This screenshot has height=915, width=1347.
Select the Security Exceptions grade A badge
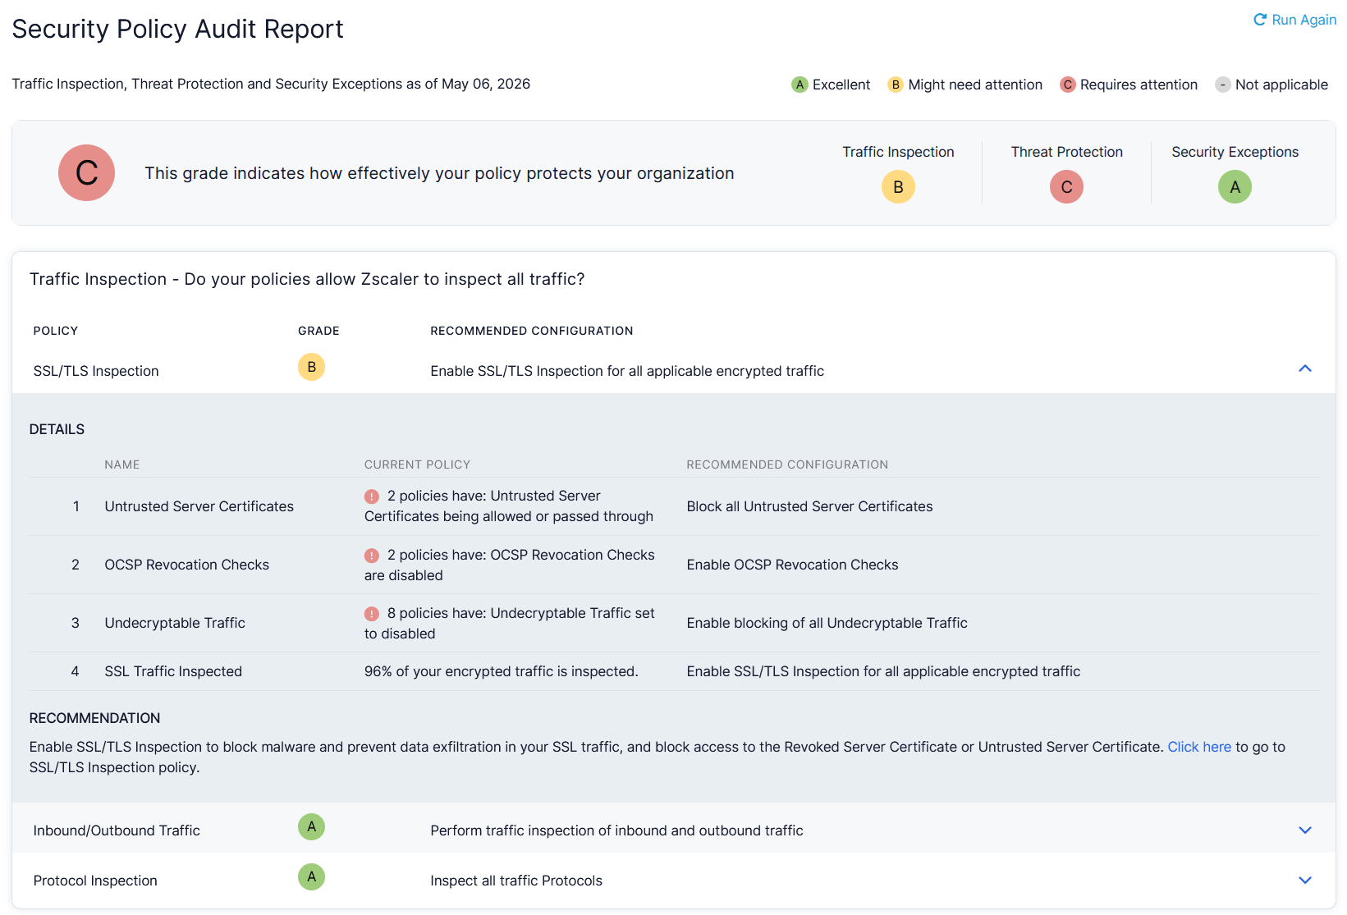(x=1235, y=187)
